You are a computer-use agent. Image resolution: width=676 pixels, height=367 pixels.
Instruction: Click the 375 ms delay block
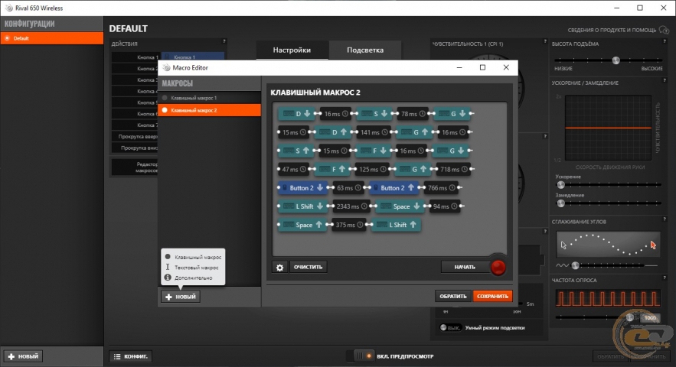pos(349,225)
